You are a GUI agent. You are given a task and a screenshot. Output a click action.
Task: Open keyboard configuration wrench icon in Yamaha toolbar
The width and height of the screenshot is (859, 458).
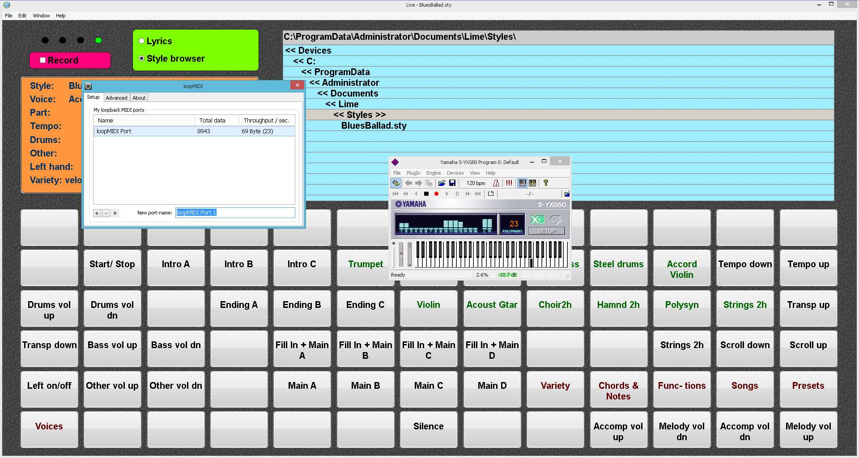532,183
